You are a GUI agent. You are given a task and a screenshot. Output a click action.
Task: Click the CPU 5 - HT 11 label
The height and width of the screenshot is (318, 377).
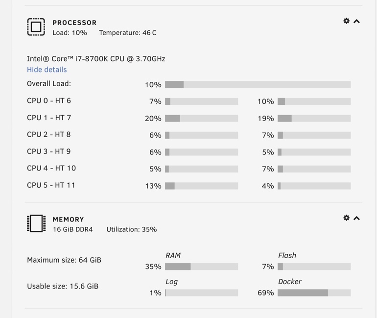tap(51, 185)
